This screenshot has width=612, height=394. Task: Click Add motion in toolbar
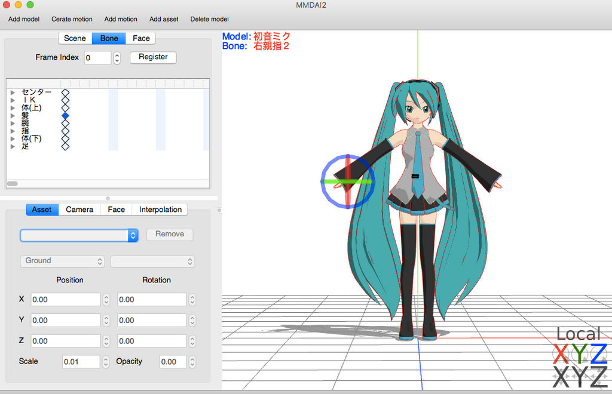(x=121, y=19)
